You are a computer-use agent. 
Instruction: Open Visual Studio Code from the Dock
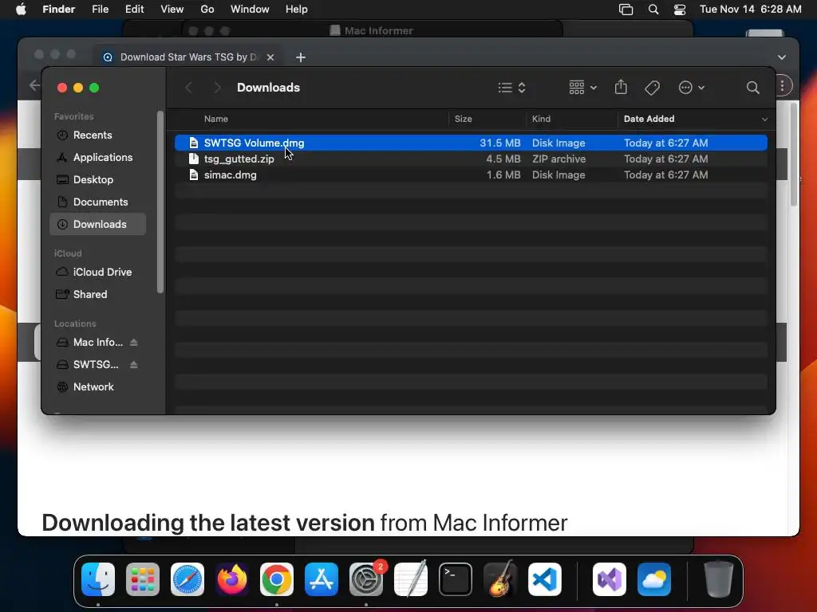pos(544,579)
